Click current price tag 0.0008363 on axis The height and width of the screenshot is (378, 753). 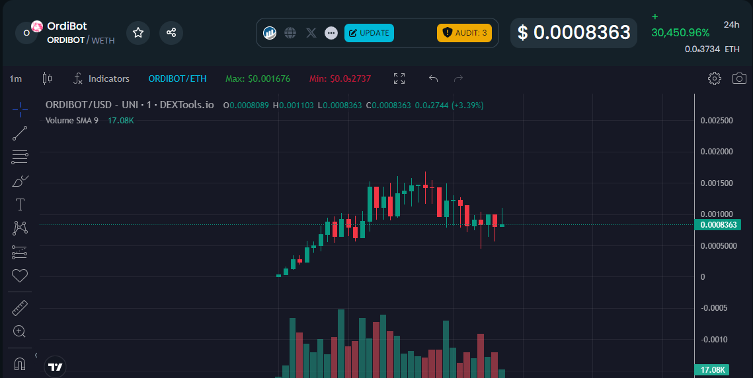point(719,225)
